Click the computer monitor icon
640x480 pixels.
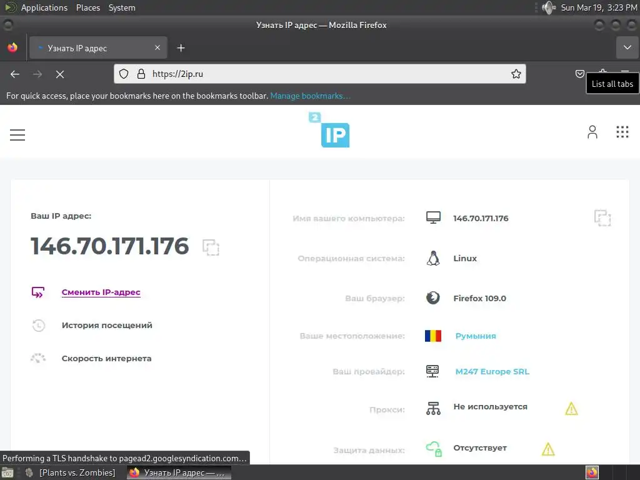tap(433, 217)
